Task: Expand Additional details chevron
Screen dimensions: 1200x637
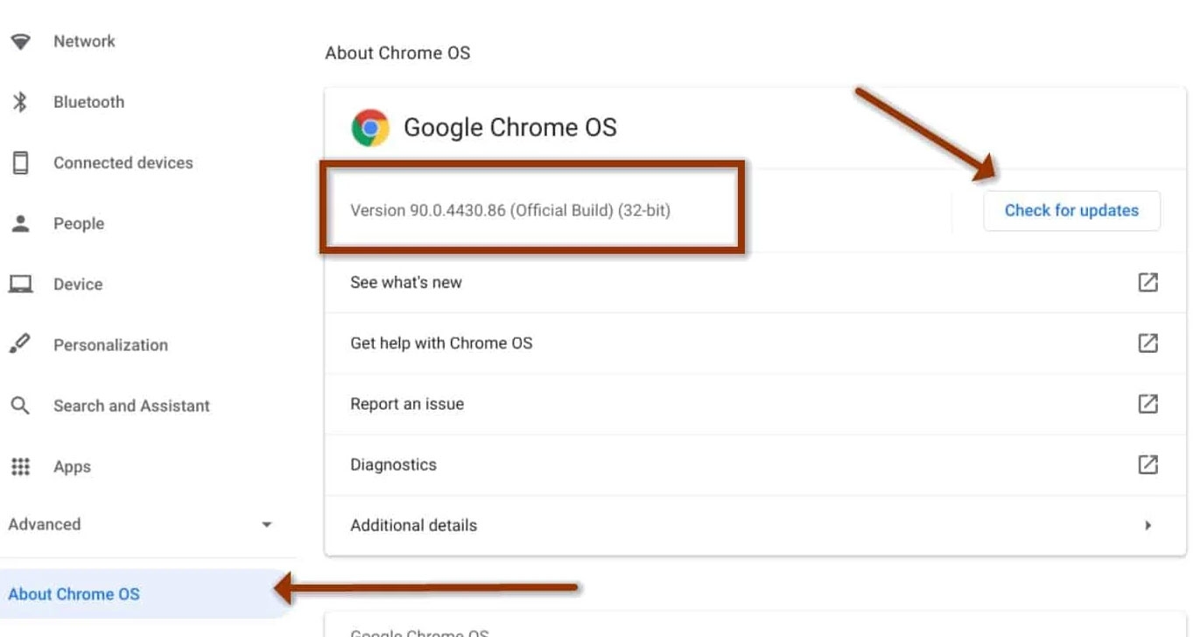Action: (1147, 526)
